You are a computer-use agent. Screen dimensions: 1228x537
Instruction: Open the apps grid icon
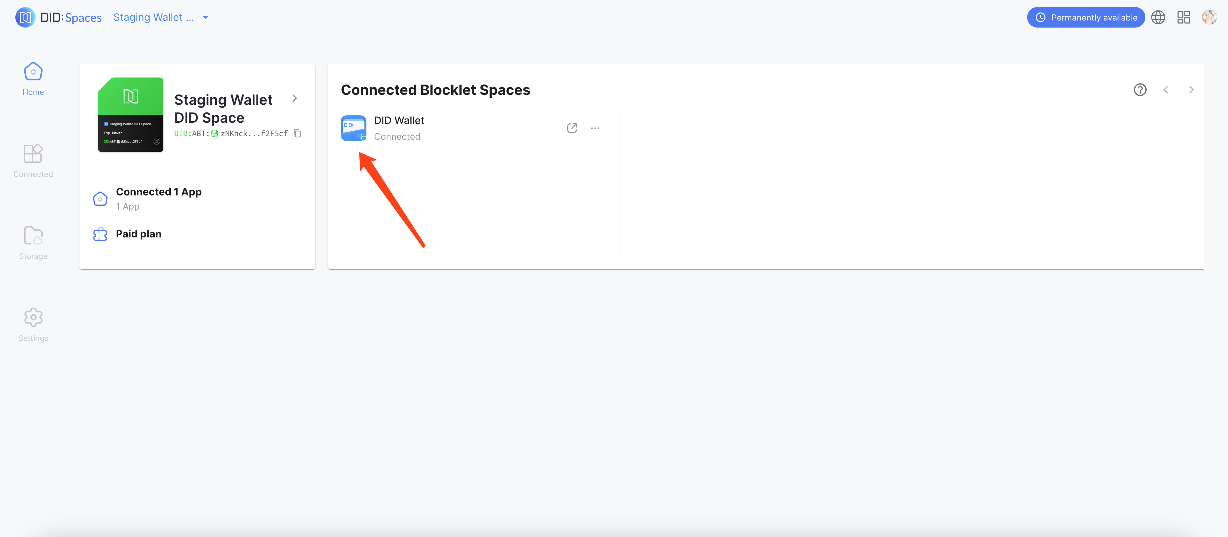pos(1184,18)
